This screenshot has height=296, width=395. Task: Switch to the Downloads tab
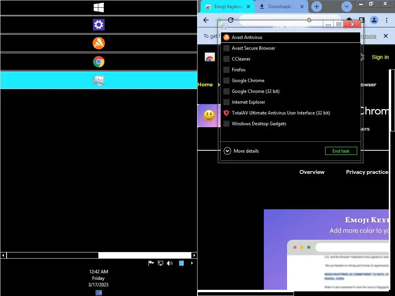click(x=279, y=7)
